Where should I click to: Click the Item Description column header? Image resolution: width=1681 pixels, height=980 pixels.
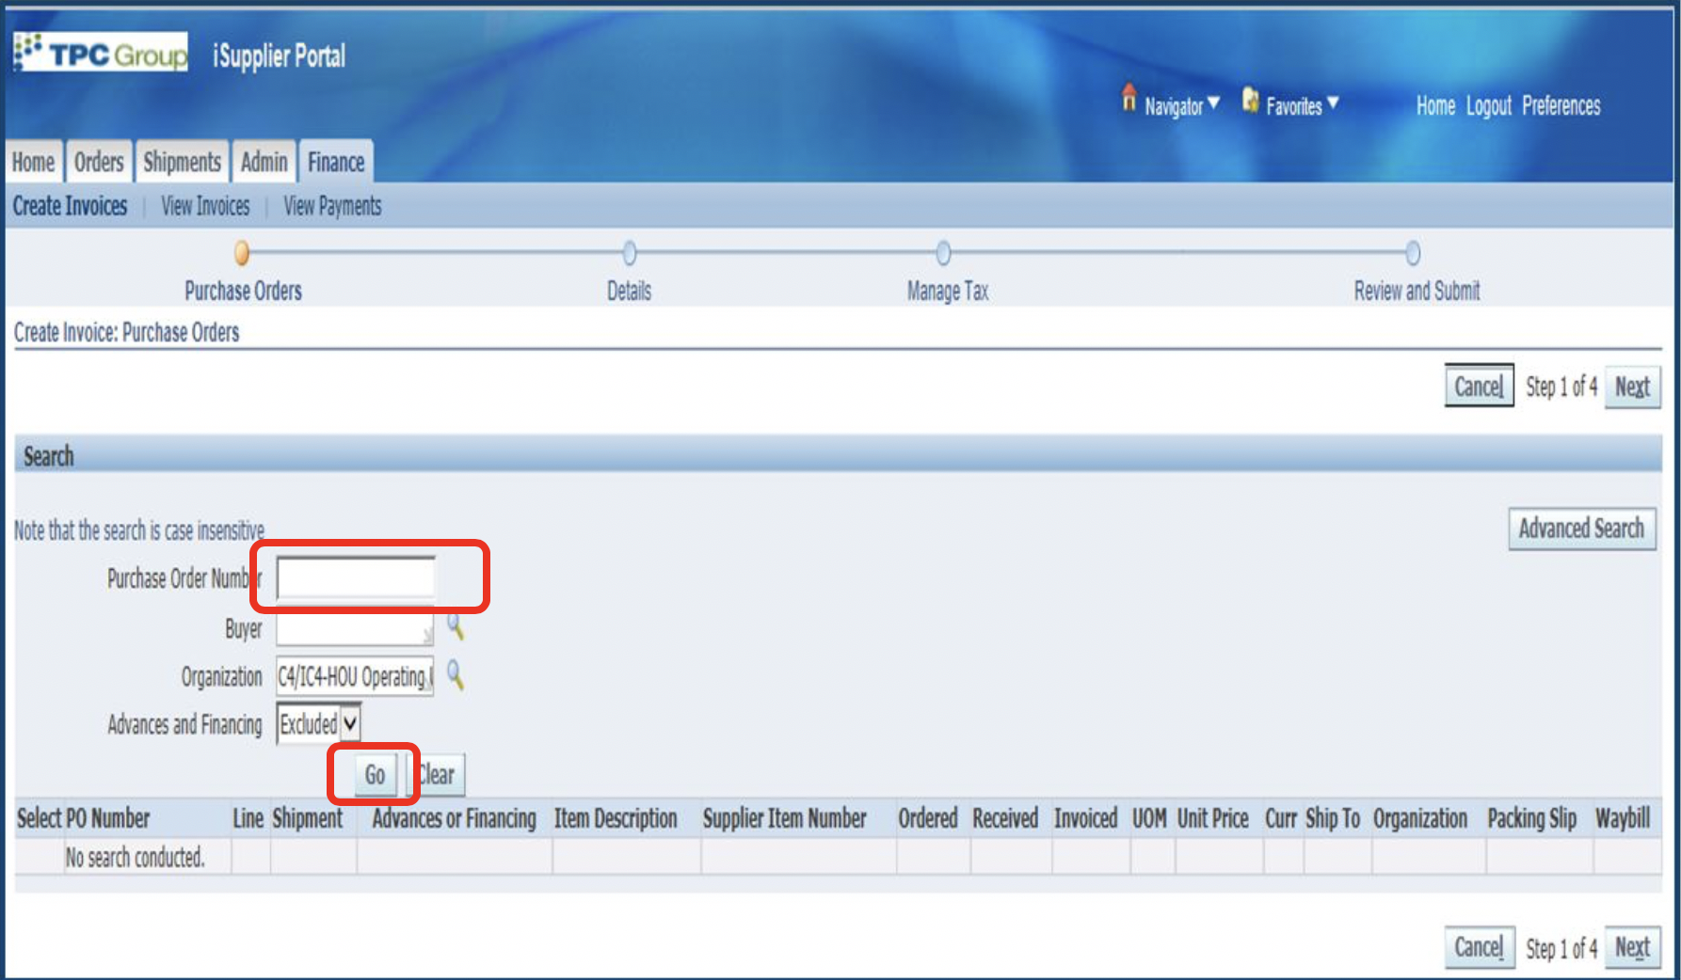(616, 819)
